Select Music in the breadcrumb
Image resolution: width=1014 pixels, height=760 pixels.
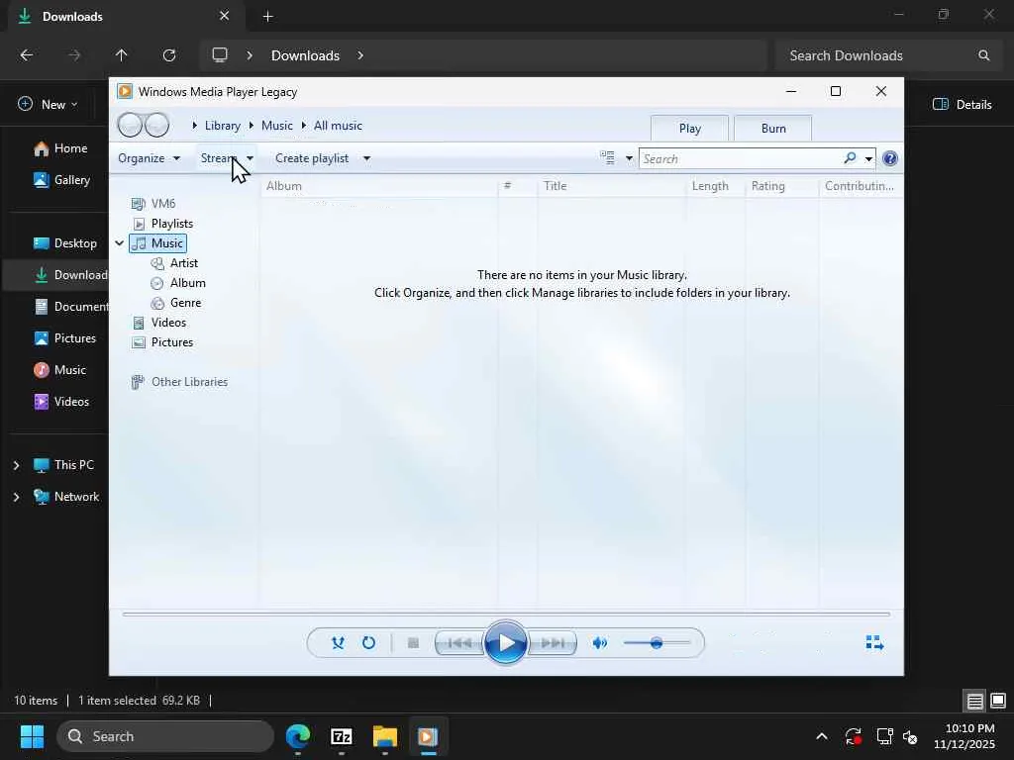point(277,126)
